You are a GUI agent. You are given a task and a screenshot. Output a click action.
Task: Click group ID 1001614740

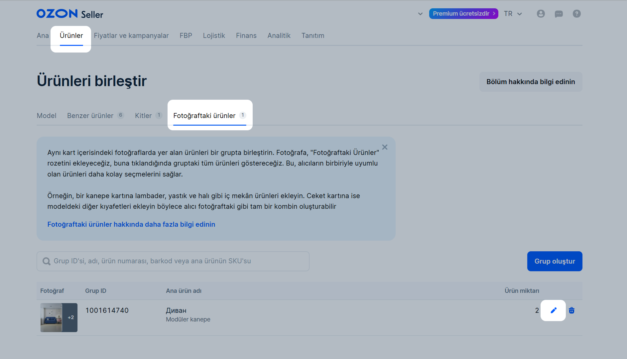click(107, 310)
